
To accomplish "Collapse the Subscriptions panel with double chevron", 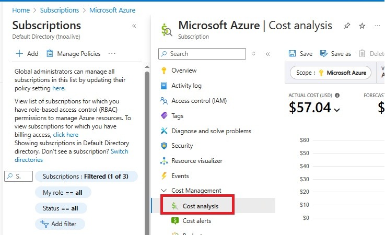I will coord(134,26).
